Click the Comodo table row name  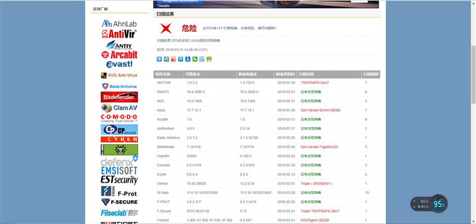(163, 165)
